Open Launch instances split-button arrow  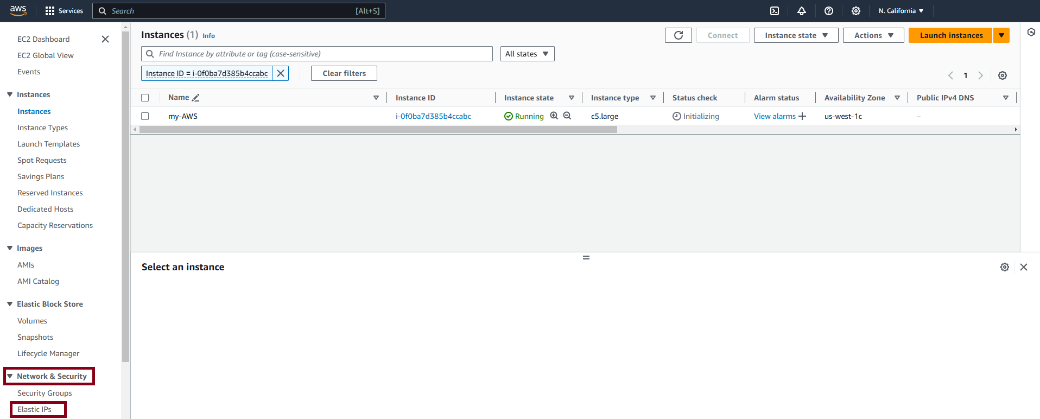coord(1001,35)
